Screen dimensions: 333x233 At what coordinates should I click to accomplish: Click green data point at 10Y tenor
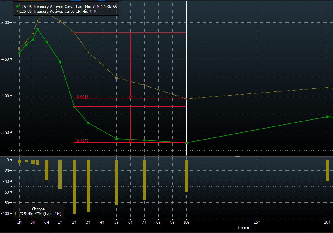click(x=187, y=143)
